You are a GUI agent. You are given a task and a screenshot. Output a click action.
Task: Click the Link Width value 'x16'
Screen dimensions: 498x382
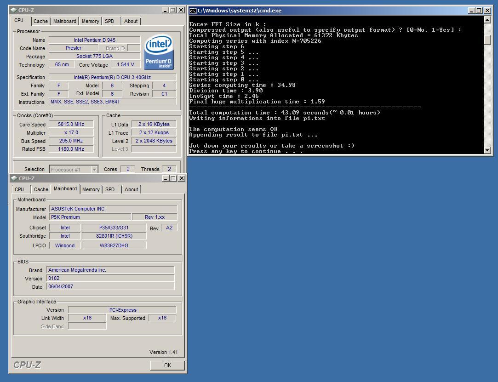point(87,318)
